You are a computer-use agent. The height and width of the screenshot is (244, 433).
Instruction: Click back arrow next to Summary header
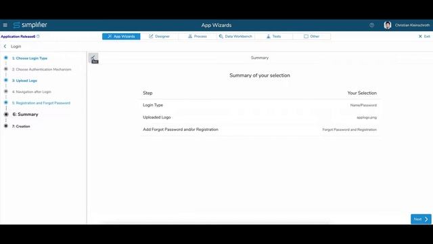click(x=93, y=58)
